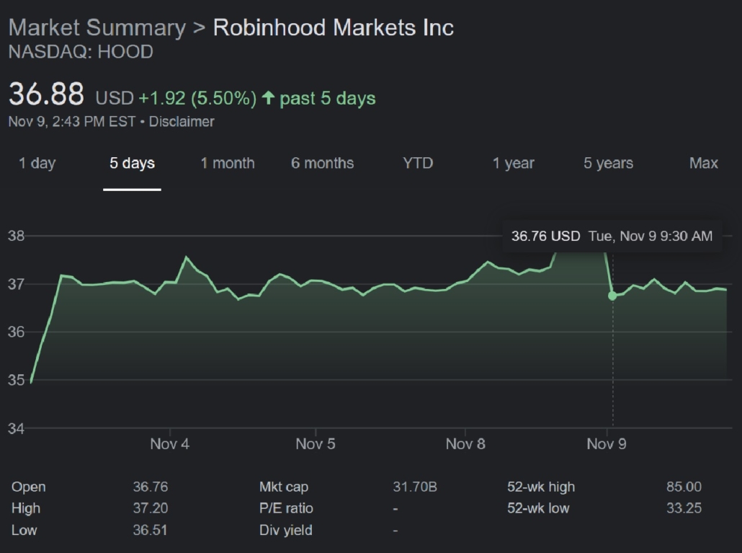
Task: Click the 37 y-axis label
Action: pyautogui.click(x=16, y=284)
